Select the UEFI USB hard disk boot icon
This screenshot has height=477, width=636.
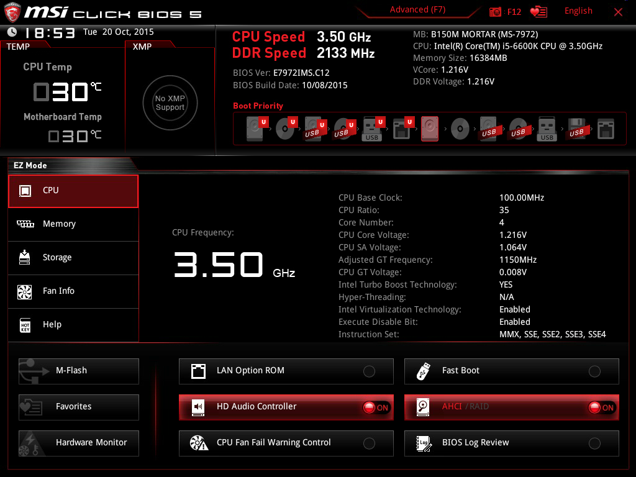click(315, 129)
